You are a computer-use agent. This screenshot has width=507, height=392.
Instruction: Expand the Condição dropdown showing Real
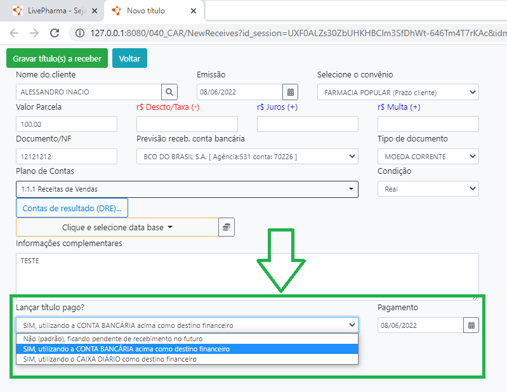(x=428, y=189)
